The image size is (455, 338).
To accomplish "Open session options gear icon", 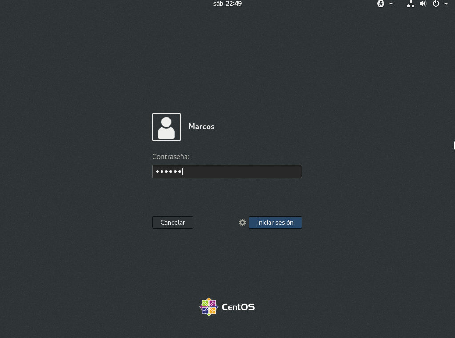I will pyautogui.click(x=242, y=223).
